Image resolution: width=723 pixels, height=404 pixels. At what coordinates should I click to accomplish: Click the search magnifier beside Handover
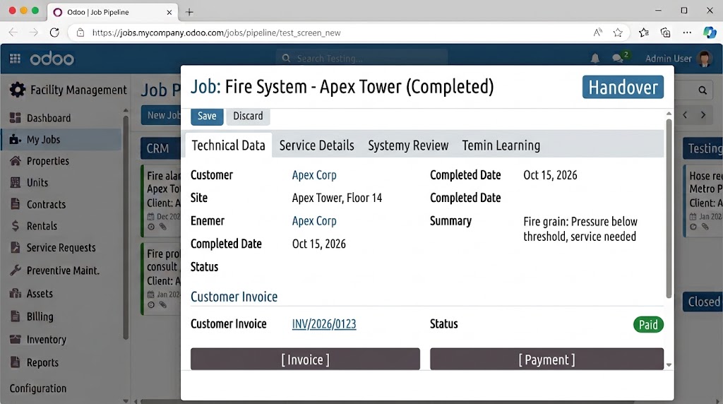(703, 90)
